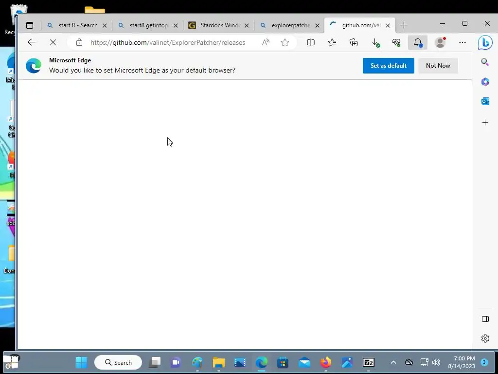Enable the split screen icon
The height and width of the screenshot is (374, 498).
[x=311, y=42]
